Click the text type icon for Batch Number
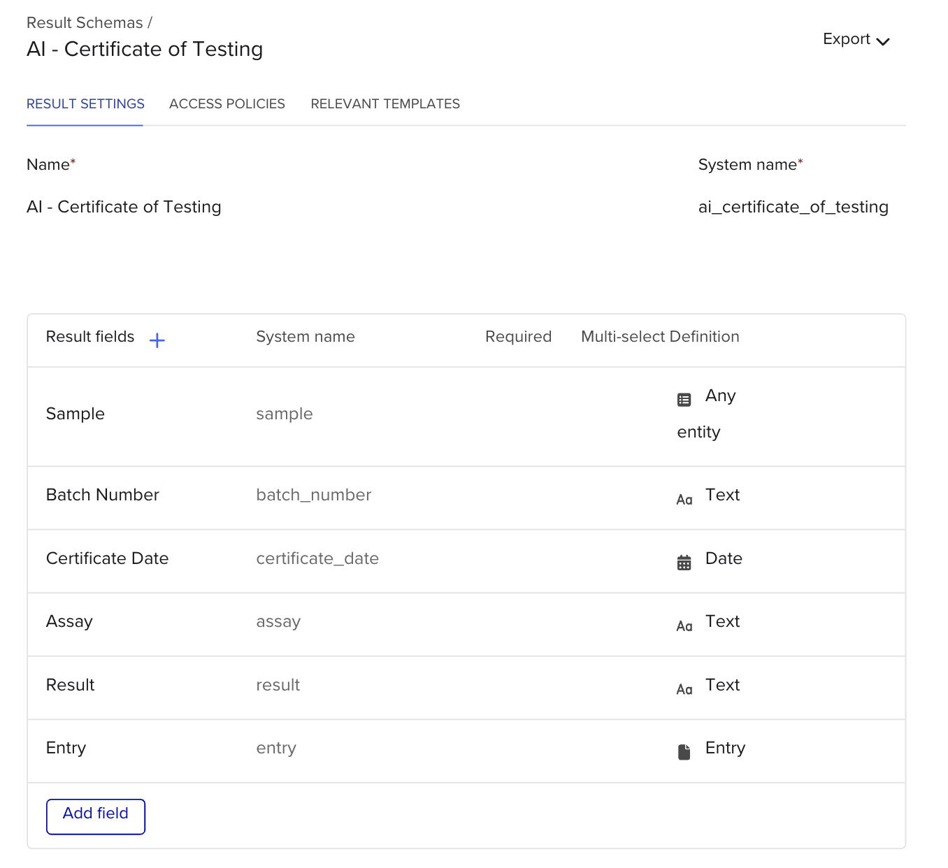The height and width of the screenshot is (868, 948). [x=684, y=500]
